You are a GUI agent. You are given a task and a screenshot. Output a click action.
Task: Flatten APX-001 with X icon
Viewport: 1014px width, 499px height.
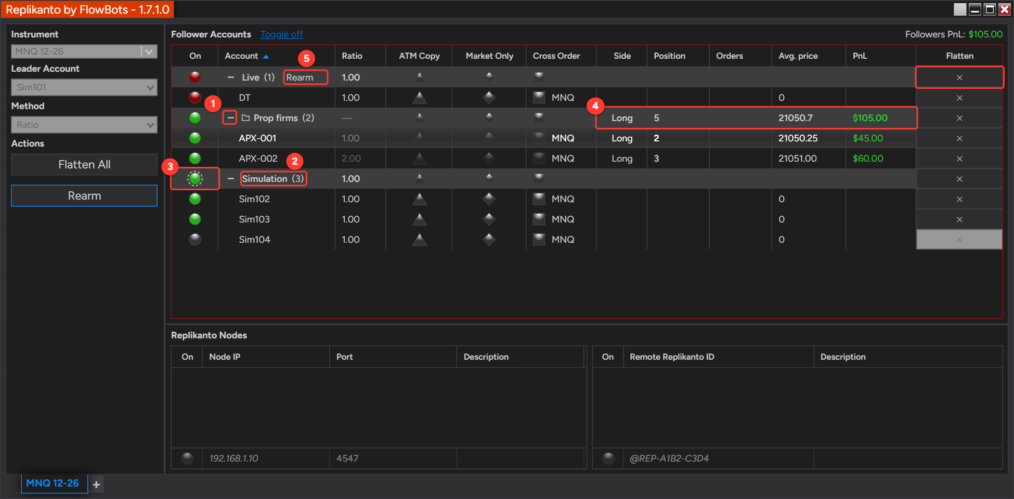click(x=959, y=138)
